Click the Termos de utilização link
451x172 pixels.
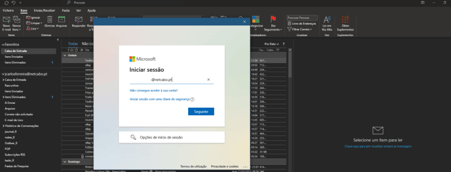click(x=193, y=166)
